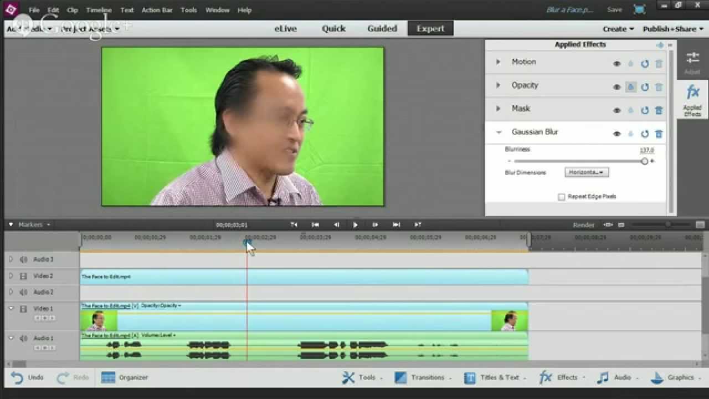Toggle visibility of Mask effect

tap(616, 110)
